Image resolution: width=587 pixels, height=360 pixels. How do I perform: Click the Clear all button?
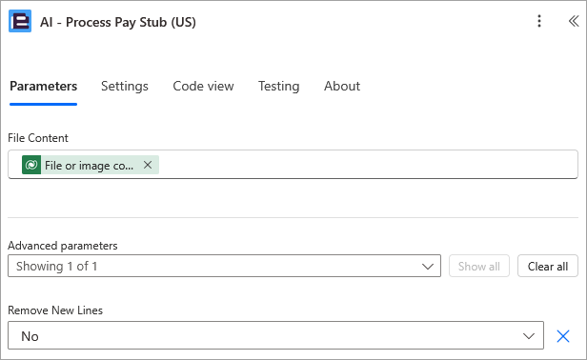[x=548, y=266]
